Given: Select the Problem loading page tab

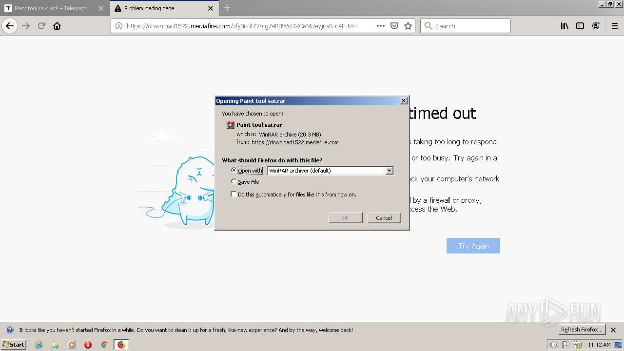Looking at the screenshot, I should coord(164,8).
